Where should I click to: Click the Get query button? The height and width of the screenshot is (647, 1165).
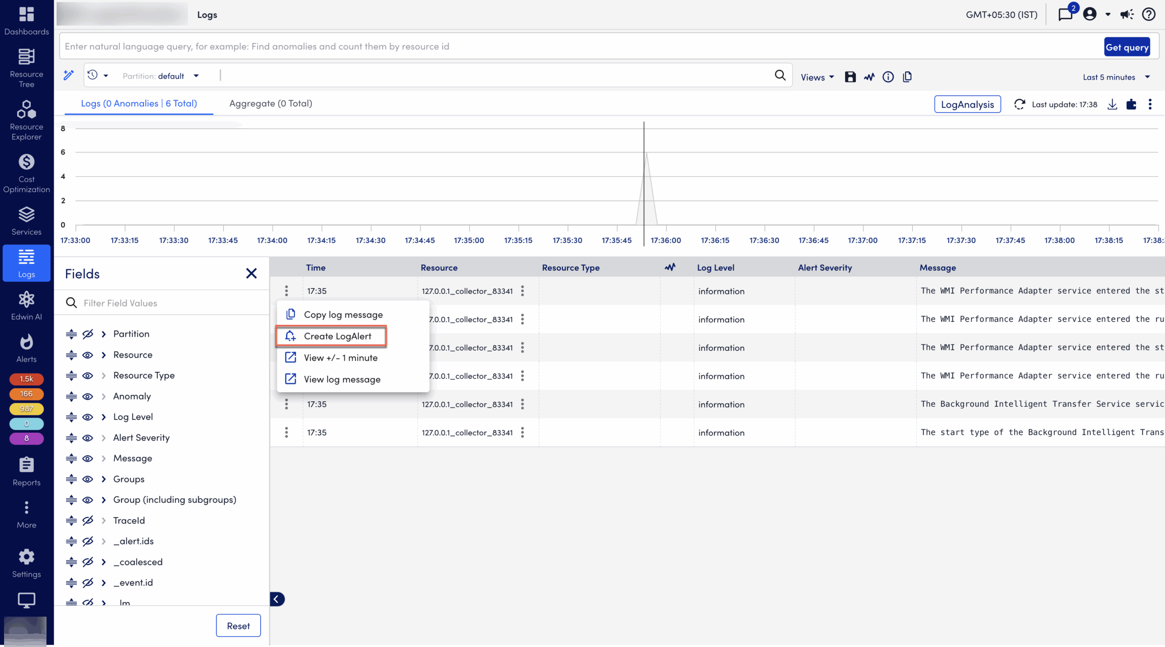[1127, 47]
